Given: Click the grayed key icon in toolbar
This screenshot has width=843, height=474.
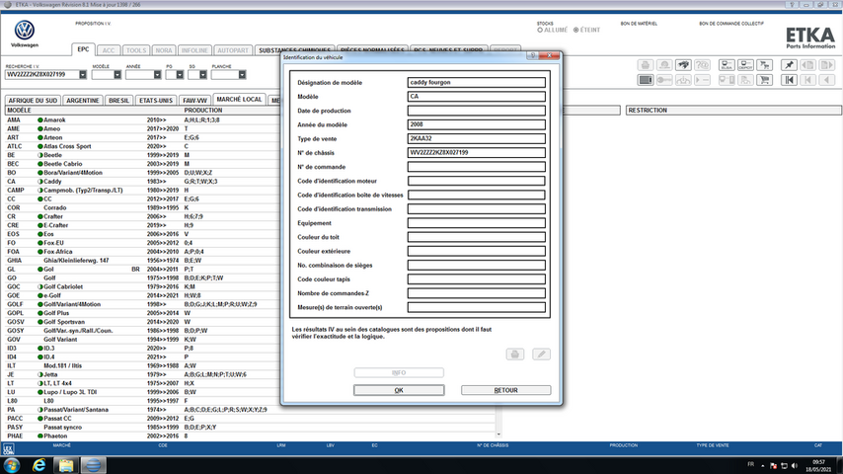Looking at the screenshot, I should [664, 80].
